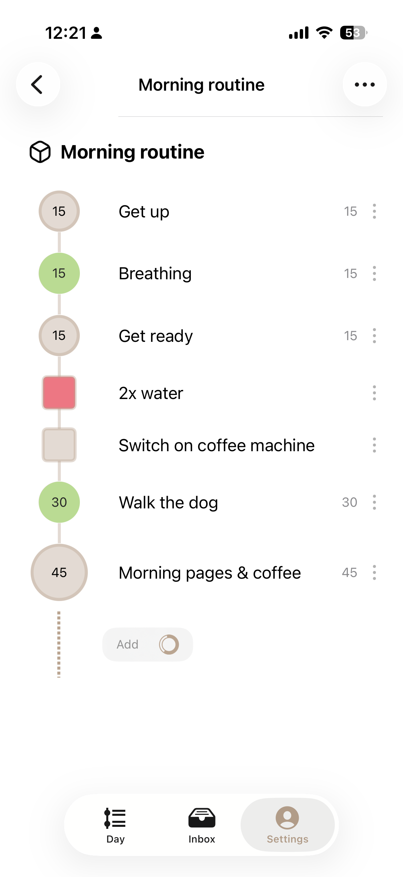Tap the cube icon beside Morning routine heading
403x877 pixels.
(40, 152)
